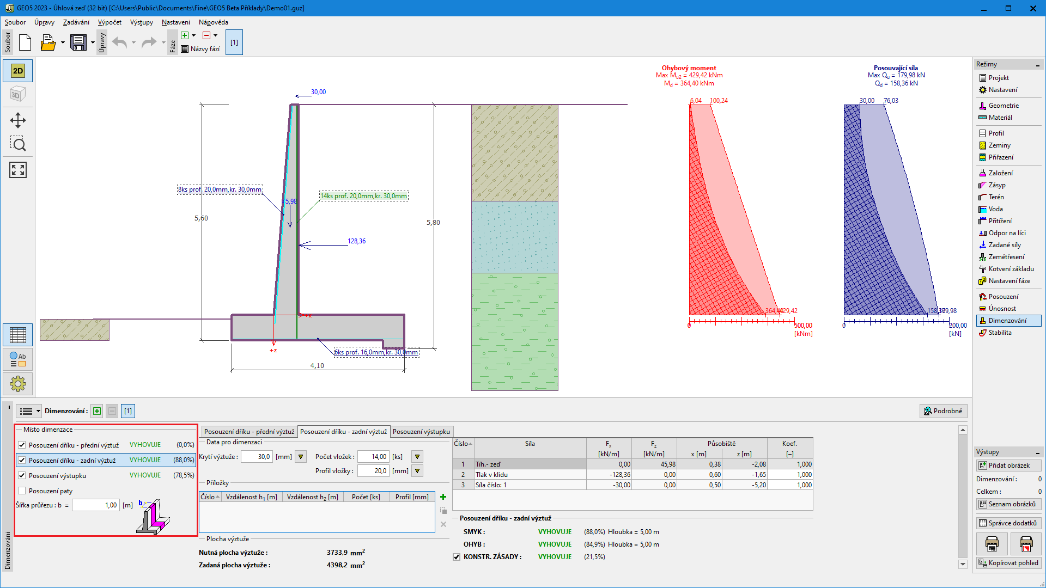Add a new dimensioning with green plus
1046x588 pixels.
[x=97, y=411]
